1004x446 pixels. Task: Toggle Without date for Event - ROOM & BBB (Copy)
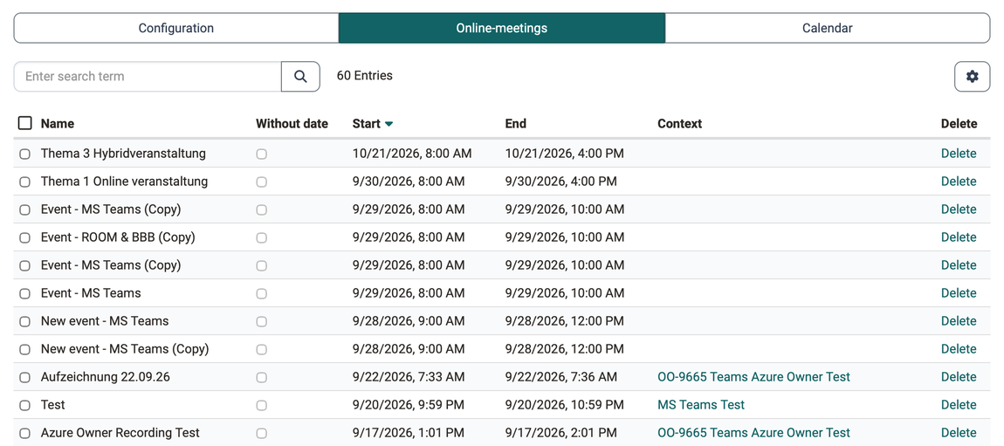[x=261, y=237]
